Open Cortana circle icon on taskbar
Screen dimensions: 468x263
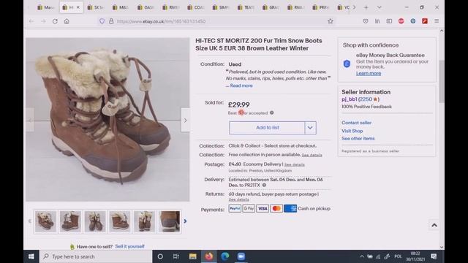[x=160, y=256]
